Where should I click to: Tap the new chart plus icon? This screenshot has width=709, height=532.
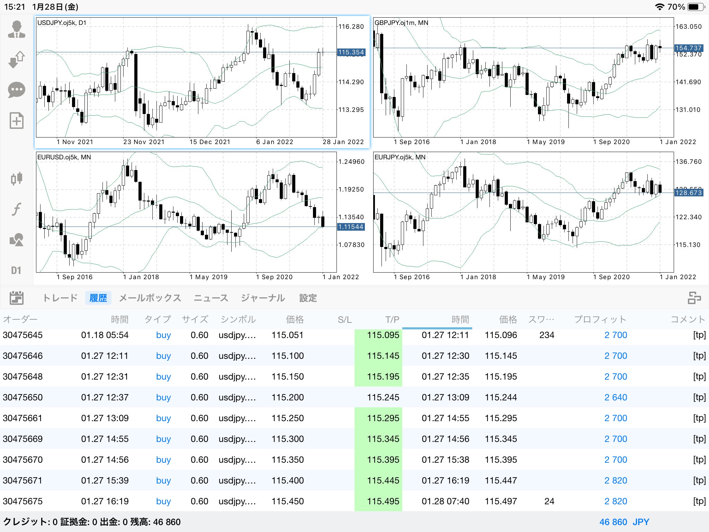[x=16, y=121]
